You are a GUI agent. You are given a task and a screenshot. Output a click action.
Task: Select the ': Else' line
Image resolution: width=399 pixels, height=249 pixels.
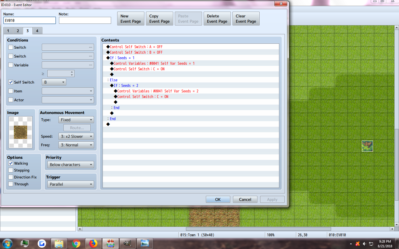[x=191, y=80]
